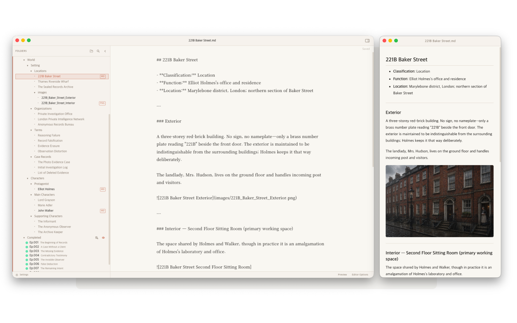The width and height of the screenshot is (517, 323).
Task: Click the MD badge on John Walker
Action: (103, 211)
